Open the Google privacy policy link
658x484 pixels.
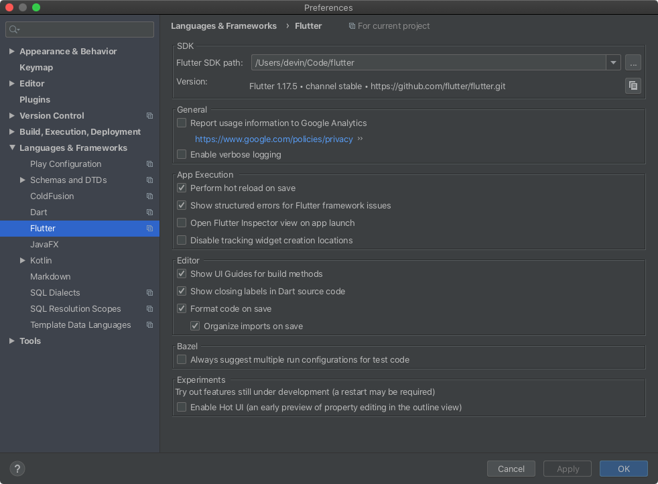[273, 139]
